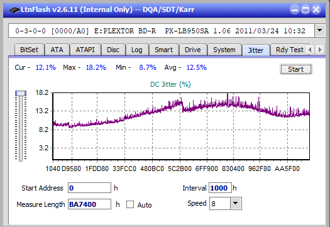Click the Speed combo box showing 8
The height and width of the screenshot is (227, 330).
226,203
